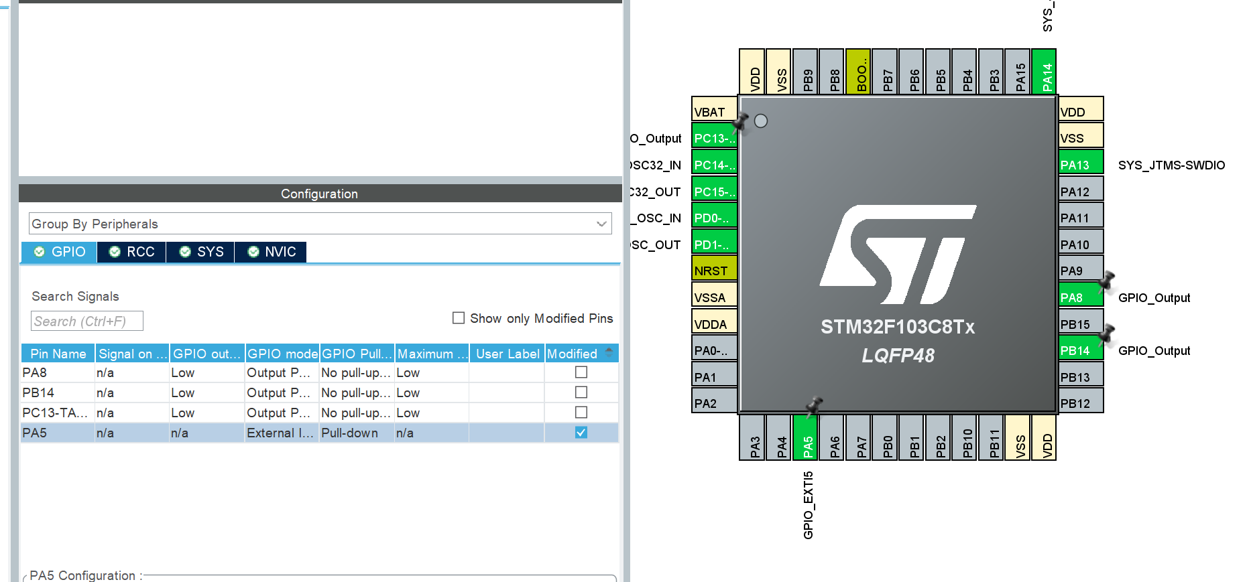
Task: Untick the Modified checkbox for PA5
Action: pos(581,433)
